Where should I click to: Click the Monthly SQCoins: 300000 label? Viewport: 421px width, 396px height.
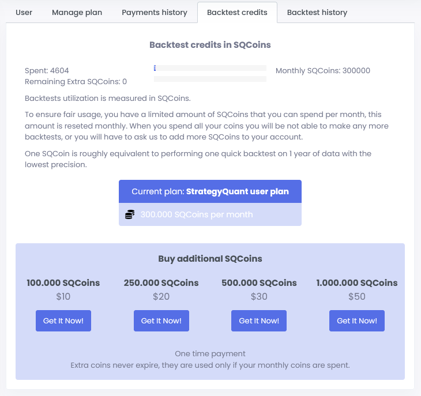(323, 70)
